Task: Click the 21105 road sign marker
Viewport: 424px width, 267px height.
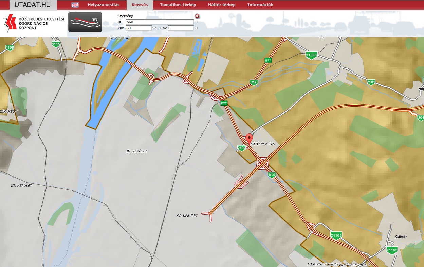Action: point(336,235)
